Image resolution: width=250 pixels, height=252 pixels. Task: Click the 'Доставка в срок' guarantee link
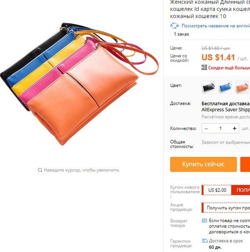tap(226, 241)
